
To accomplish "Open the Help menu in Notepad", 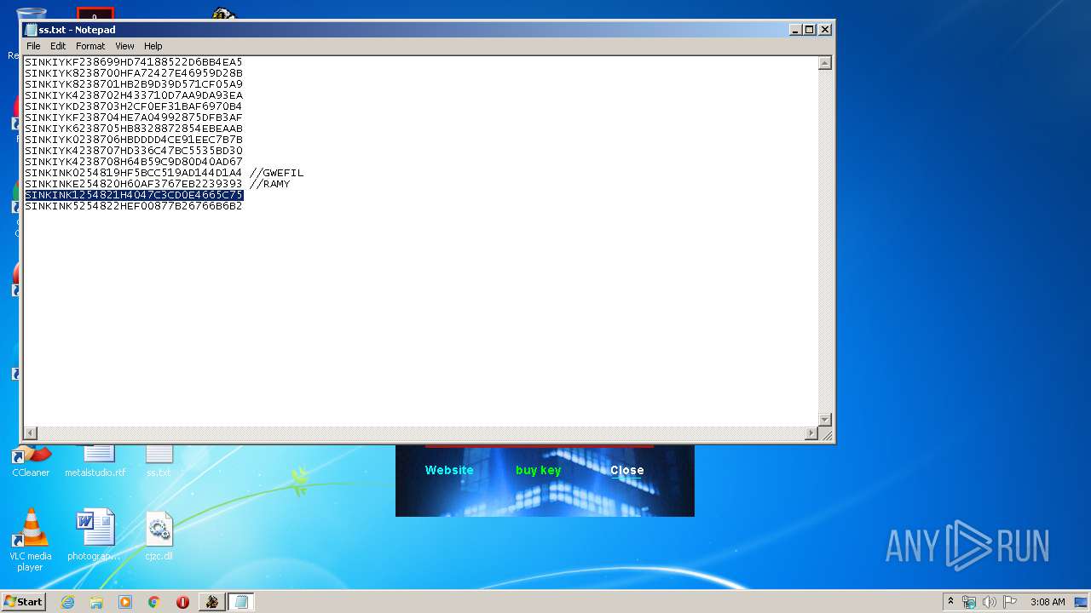I will point(153,46).
